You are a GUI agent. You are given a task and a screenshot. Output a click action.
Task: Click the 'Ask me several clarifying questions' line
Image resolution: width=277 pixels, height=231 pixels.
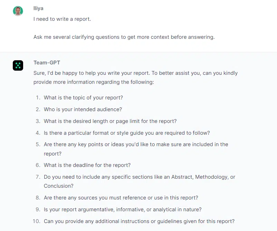124,37
